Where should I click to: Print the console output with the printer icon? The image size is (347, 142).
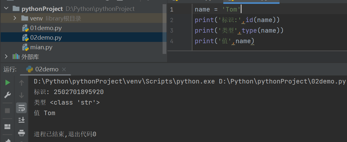(22, 132)
